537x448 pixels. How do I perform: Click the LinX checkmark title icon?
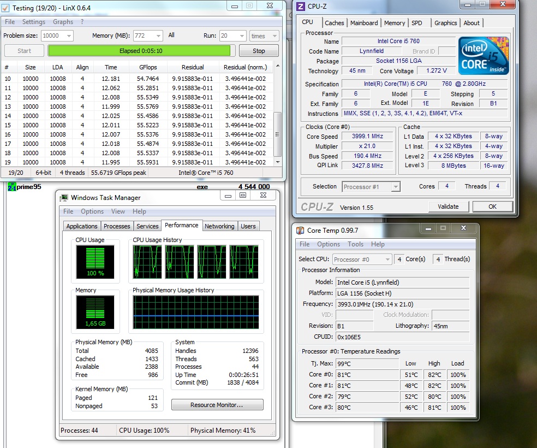point(5,8)
